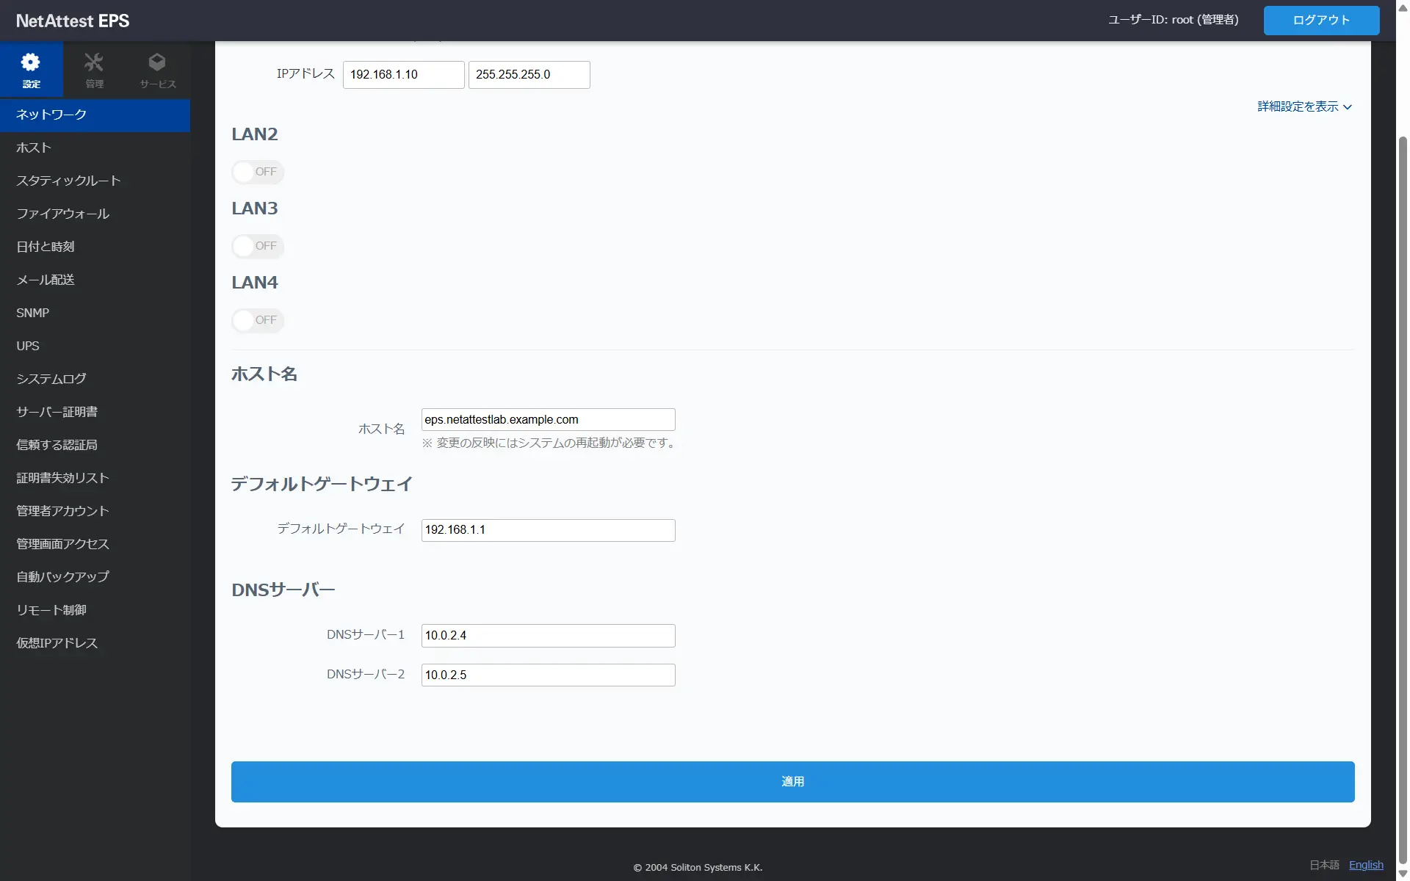This screenshot has height=881, width=1410.
Task: Open サーバー証明書 sidebar item
Action: (x=57, y=412)
